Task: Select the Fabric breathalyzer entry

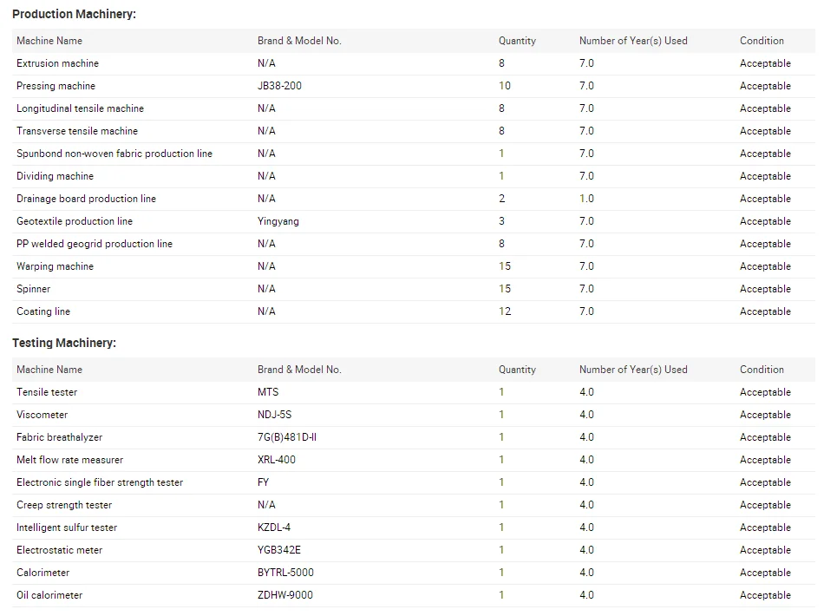Action: tap(59, 437)
